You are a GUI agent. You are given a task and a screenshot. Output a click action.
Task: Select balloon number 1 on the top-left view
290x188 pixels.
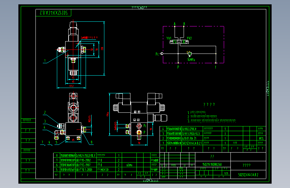pyautogui.click(x=45, y=61)
